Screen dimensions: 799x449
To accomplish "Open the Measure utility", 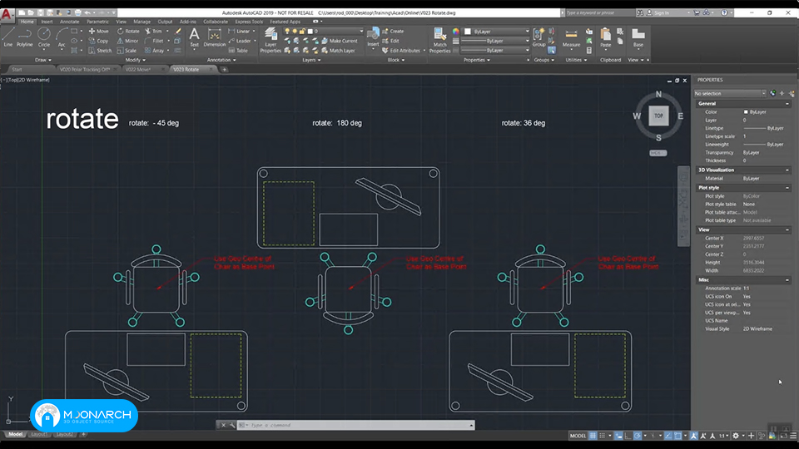I will tap(571, 37).
